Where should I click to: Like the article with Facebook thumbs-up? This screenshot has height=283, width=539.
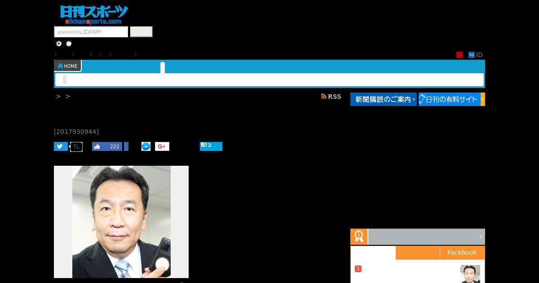click(107, 146)
